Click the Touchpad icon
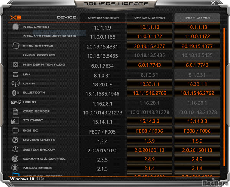The image size is (230, 187). pos(15,121)
